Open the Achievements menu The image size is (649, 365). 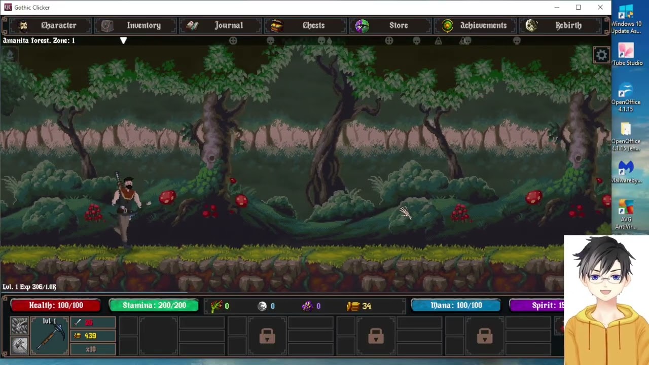475,25
